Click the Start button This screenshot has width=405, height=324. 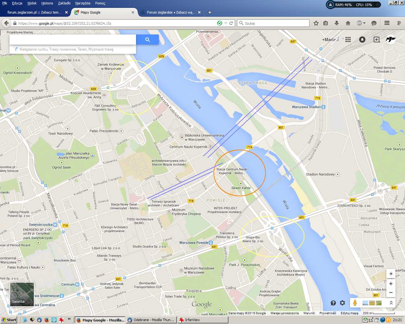9,320
